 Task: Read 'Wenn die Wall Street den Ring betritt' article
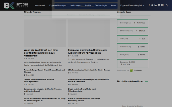41,53
